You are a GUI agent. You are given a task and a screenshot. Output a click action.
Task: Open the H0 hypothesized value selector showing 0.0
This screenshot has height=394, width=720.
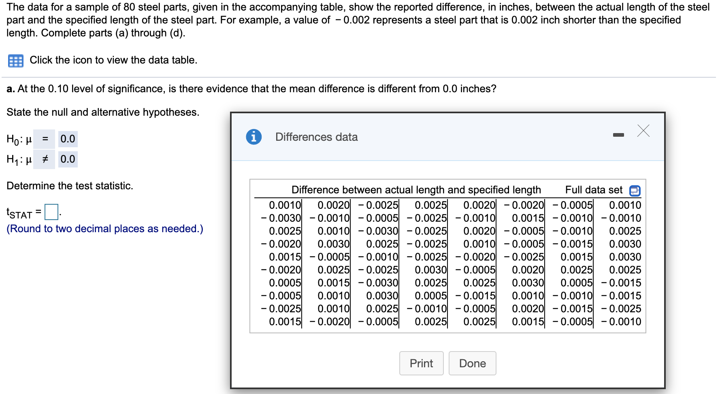(67, 139)
